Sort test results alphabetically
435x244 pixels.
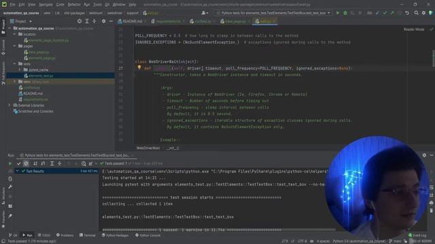(35, 163)
